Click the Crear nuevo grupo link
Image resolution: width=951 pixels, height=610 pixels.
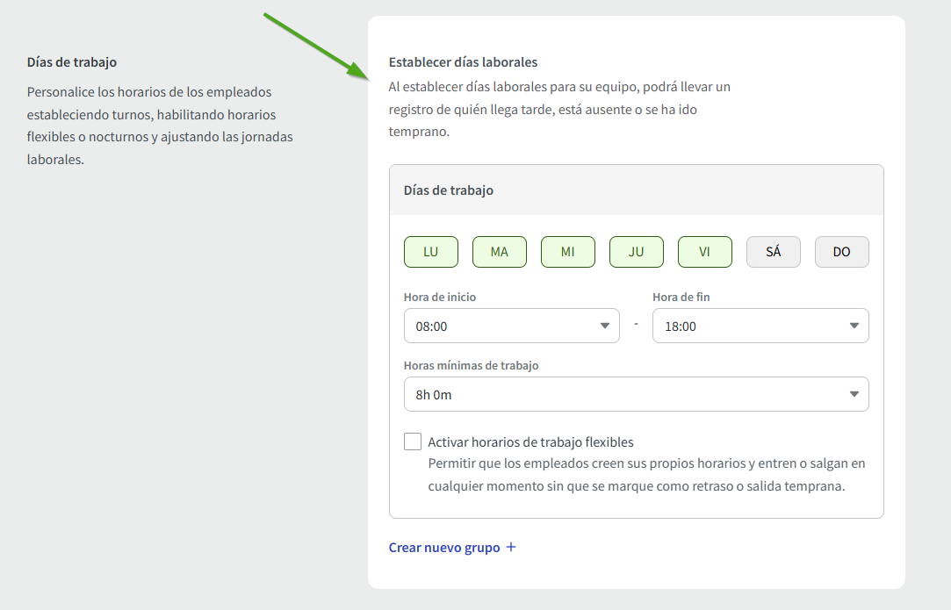coord(444,548)
